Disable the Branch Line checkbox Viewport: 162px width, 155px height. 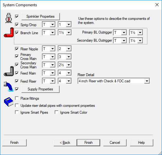(17, 33)
